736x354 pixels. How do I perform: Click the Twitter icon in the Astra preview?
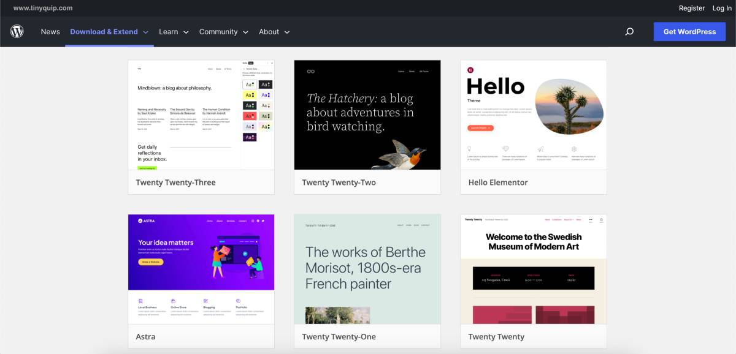263,220
